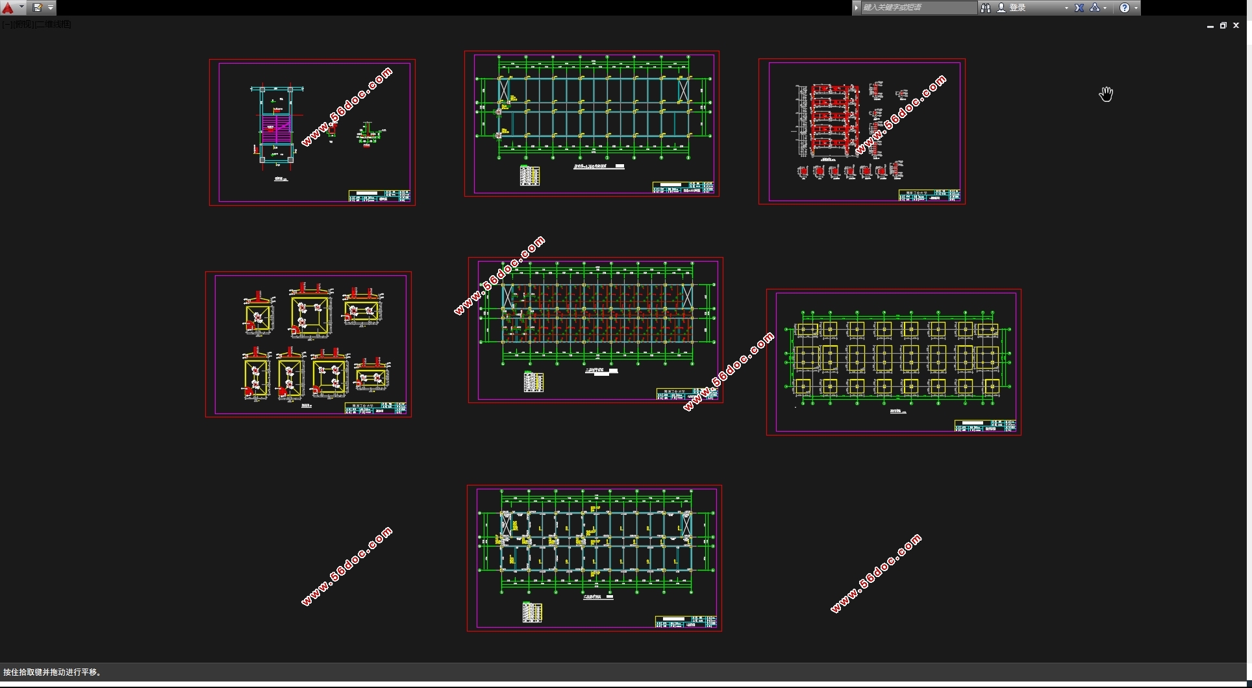This screenshot has height=688, width=1252.
Task: Open the AutoCAD application menu logo
Action: click(8, 8)
